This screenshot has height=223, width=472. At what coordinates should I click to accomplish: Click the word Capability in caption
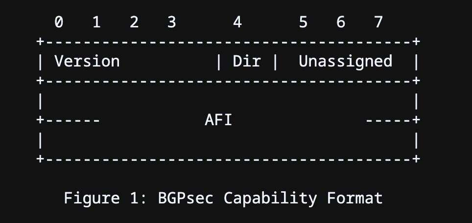pos(270,199)
